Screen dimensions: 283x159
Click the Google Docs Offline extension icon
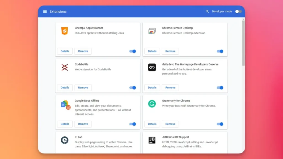(64, 105)
